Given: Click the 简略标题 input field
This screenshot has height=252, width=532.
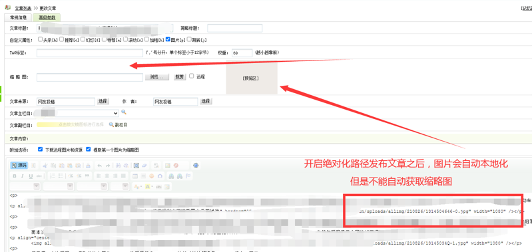Looking at the screenshot, I should [235, 28].
